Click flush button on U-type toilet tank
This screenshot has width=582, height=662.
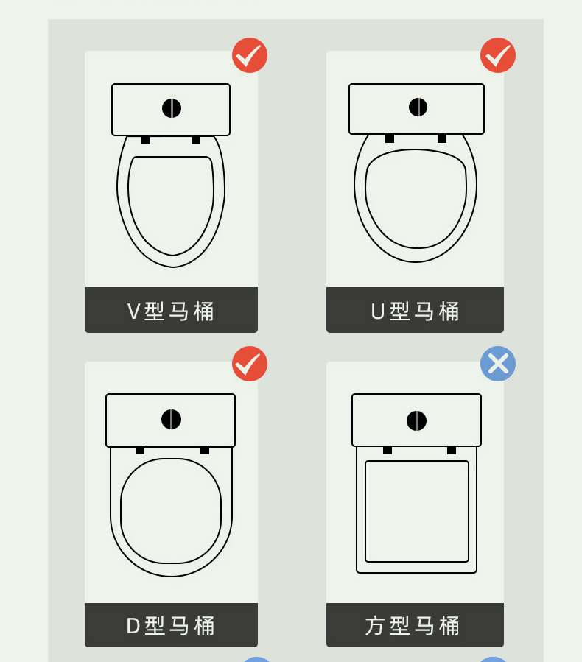(x=418, y=107)
